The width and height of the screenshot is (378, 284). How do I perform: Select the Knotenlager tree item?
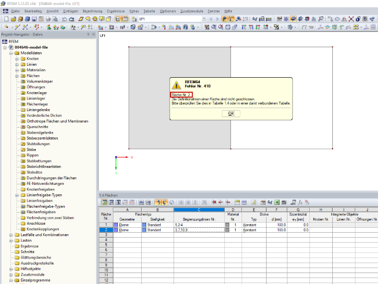click(37, 93)
